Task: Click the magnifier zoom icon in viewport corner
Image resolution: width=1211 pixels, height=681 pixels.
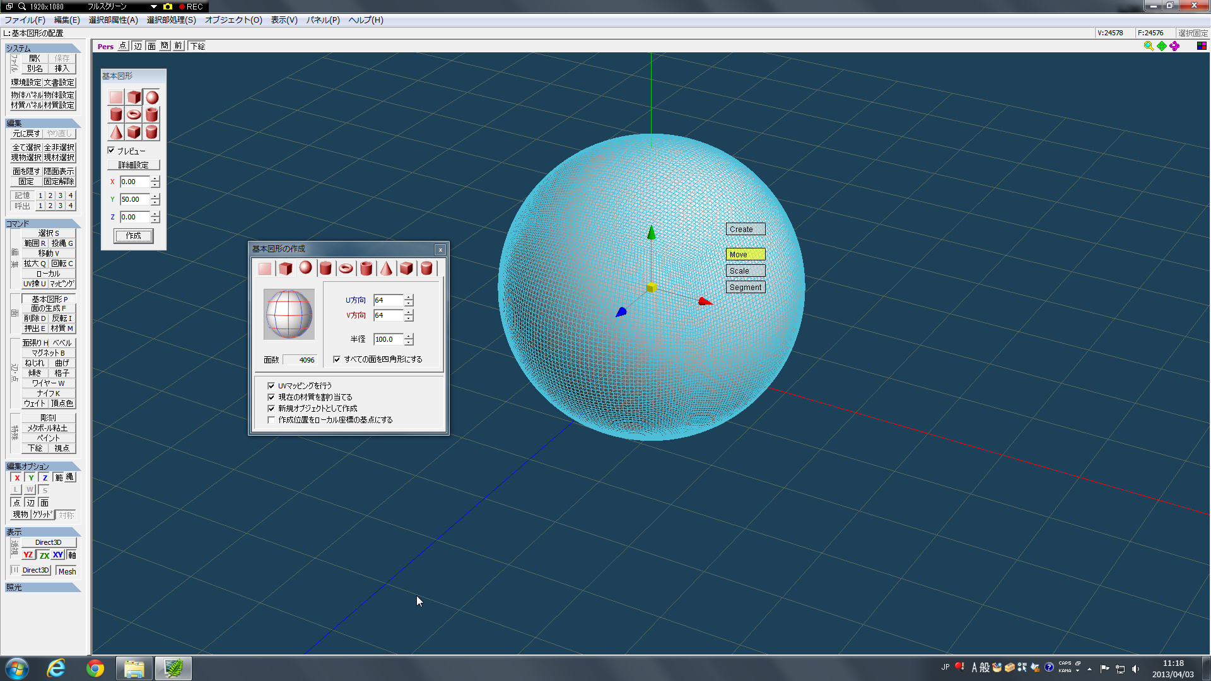Action: pyautogui.click(x=1149, y=46)
